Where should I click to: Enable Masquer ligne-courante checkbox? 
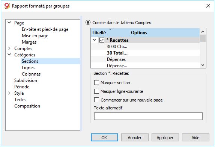pos(96,91)
